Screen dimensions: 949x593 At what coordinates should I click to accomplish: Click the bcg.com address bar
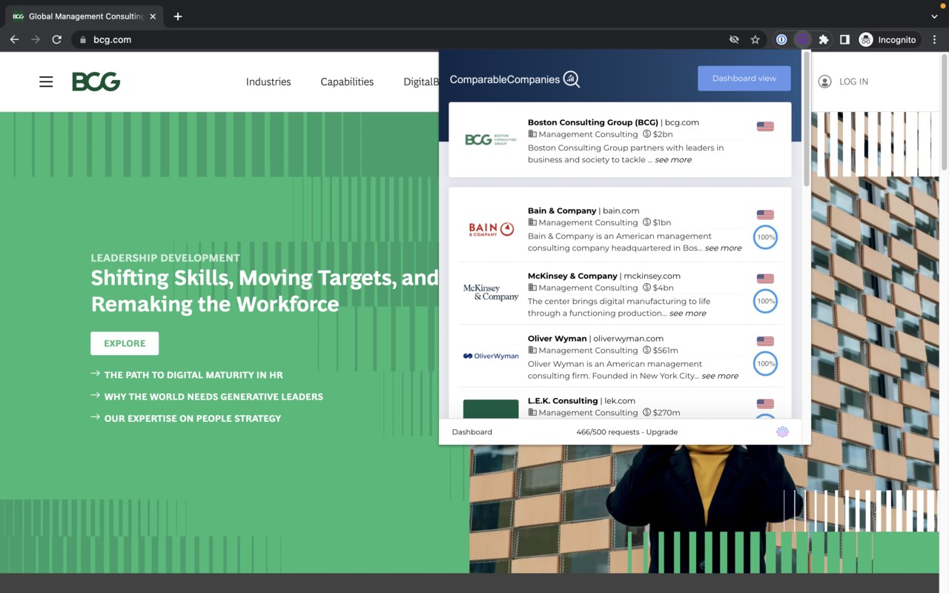tap(400, 39)
